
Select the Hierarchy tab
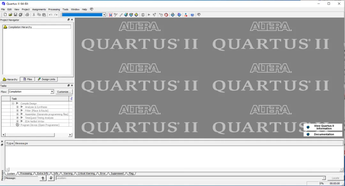coord(10,79)
